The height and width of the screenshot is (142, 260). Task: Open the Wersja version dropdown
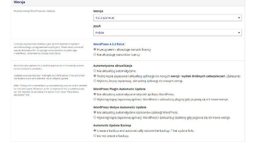coord(167,18)
